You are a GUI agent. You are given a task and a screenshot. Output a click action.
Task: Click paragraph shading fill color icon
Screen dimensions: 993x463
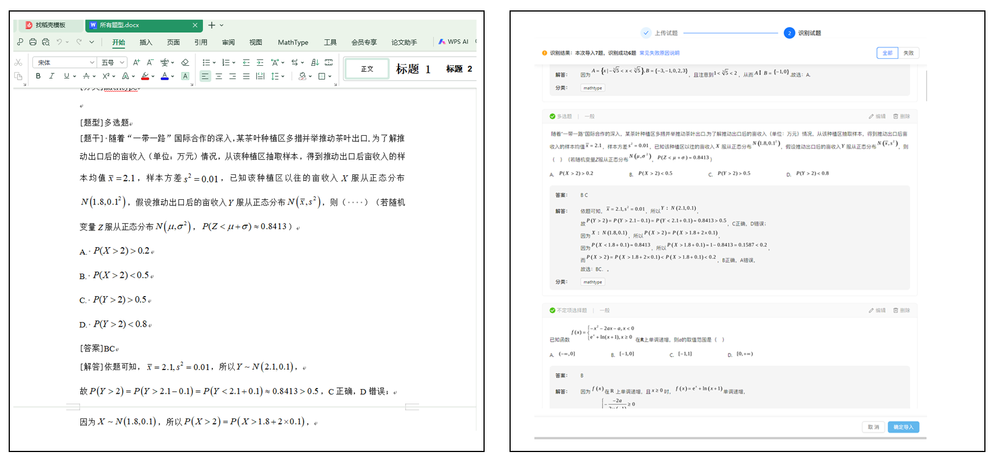coord(302,76)
